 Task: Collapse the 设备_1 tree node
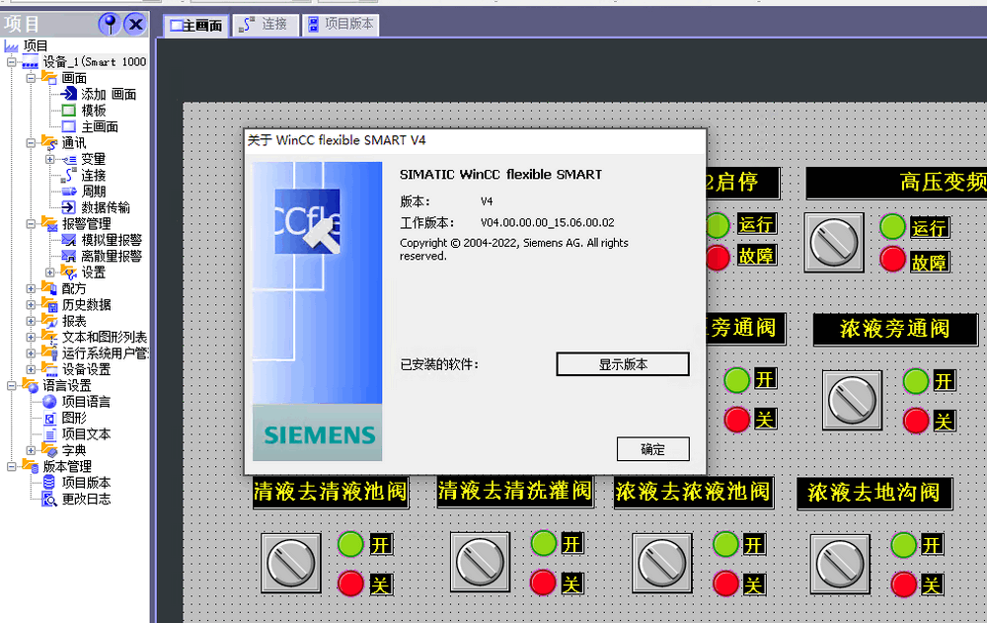(x=11, y=62)
